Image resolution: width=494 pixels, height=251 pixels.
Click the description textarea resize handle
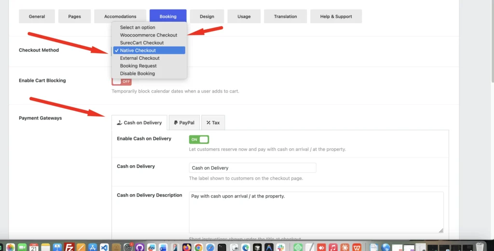(441, 231)
